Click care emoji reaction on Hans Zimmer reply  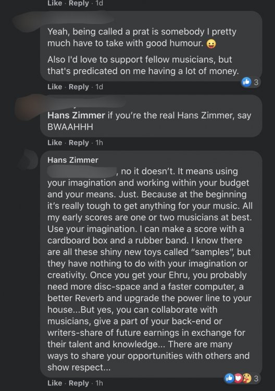246,378
